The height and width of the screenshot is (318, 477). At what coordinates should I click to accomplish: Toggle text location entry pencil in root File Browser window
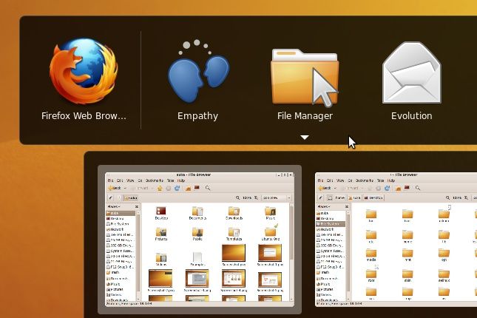(321, 197)
